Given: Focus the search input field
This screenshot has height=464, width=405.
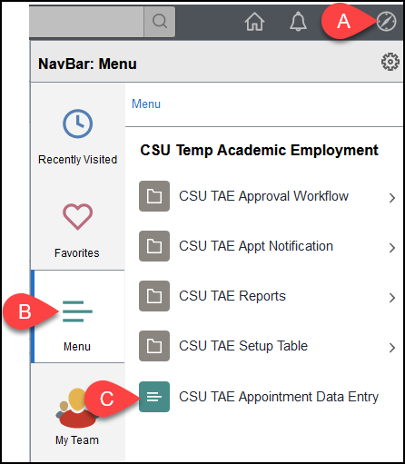Looking at the screenshot, I should pos(86,22).
